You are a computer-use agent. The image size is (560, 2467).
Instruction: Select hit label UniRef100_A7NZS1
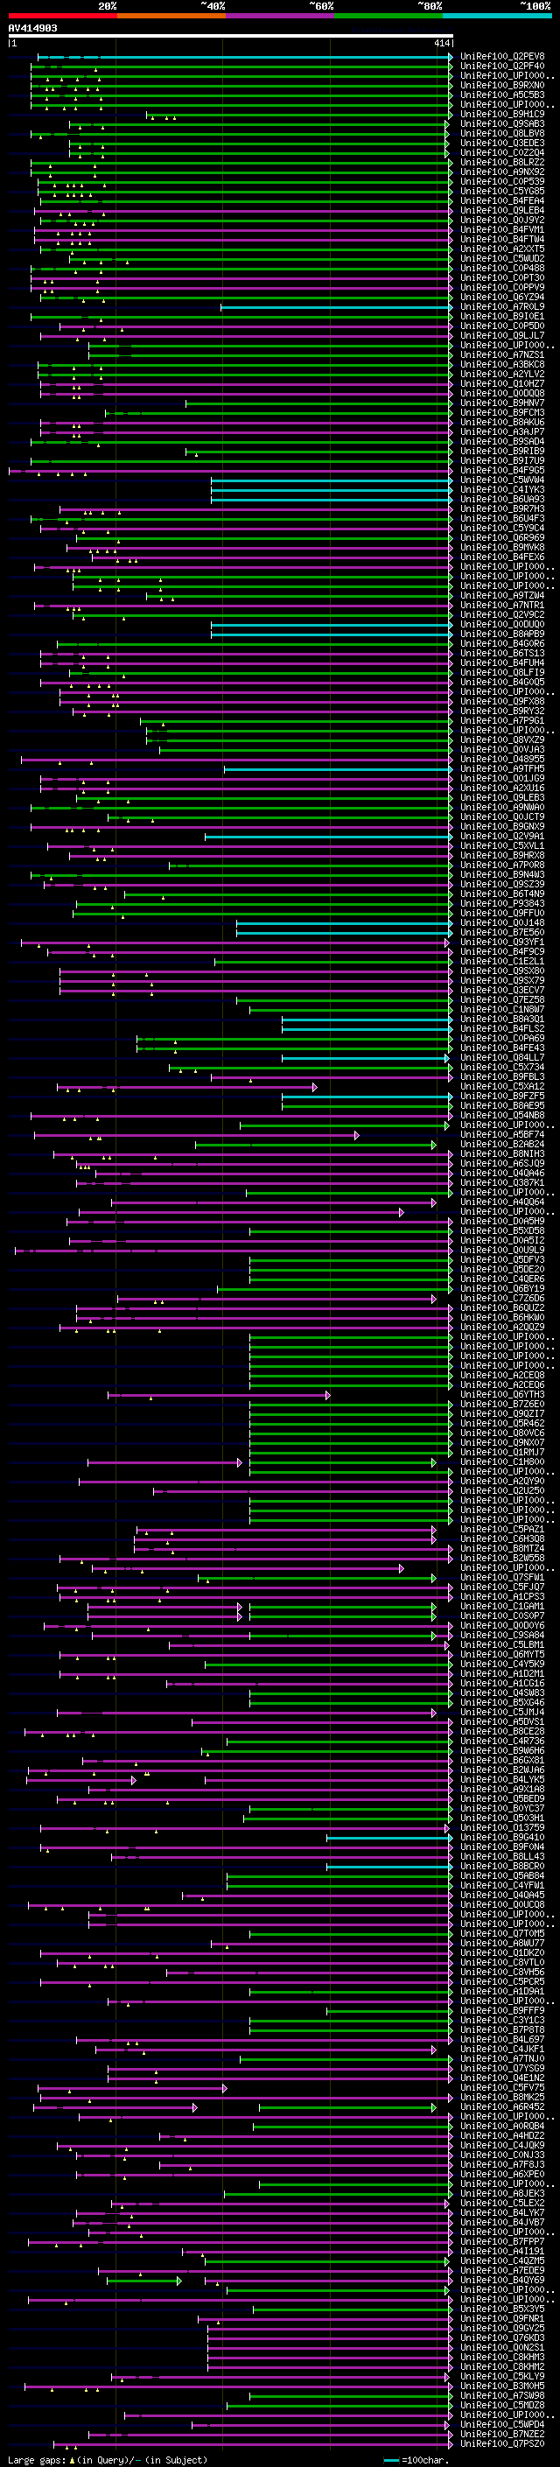(501, 354)
